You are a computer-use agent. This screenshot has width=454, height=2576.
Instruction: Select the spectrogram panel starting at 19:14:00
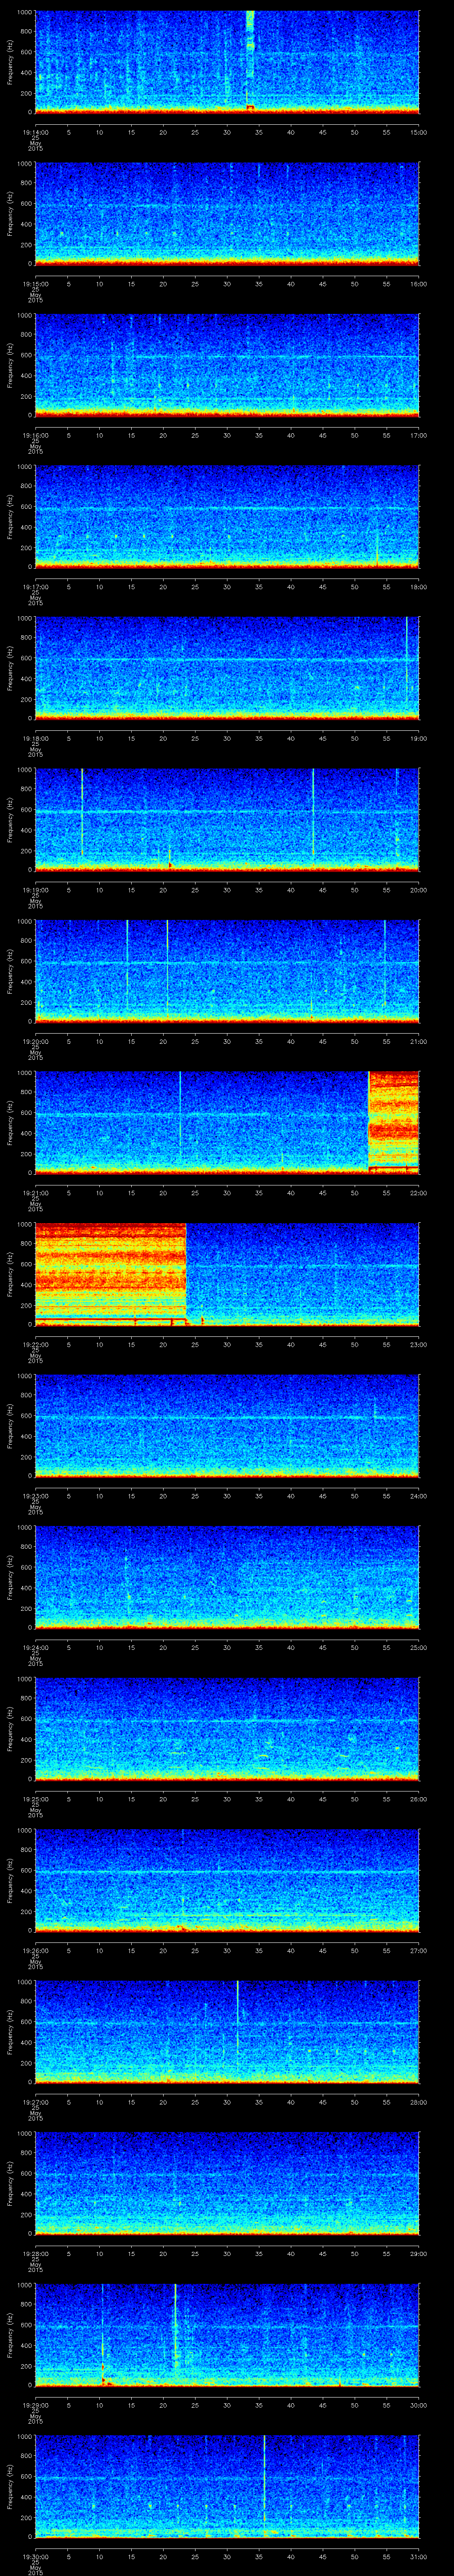pyautogui.click(x=227, y=62)
